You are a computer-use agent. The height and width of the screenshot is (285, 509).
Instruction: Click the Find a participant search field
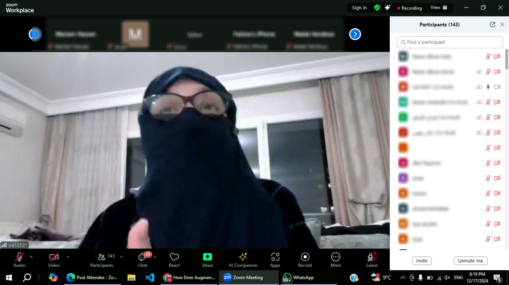point(450,42)
